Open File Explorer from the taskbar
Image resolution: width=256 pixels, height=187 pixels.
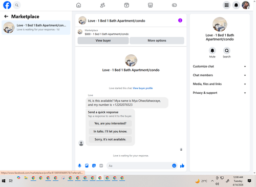point(26,178)
